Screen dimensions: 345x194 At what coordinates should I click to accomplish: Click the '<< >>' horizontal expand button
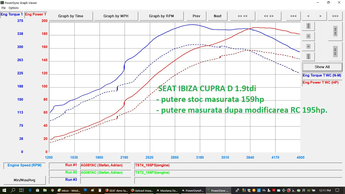268,16
